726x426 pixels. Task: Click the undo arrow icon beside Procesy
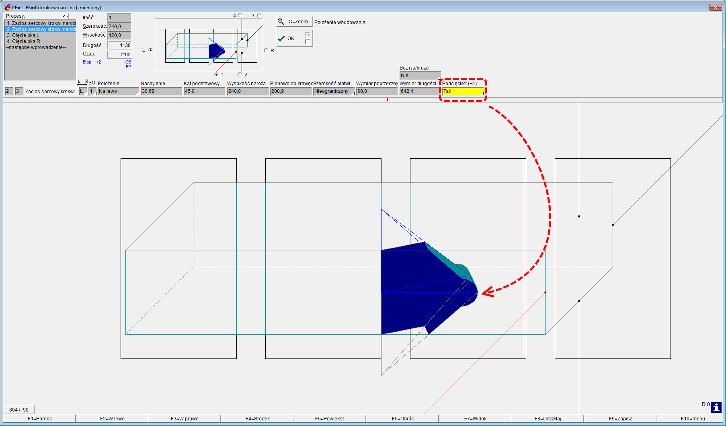pyautogui.click(x=65, y=16)
